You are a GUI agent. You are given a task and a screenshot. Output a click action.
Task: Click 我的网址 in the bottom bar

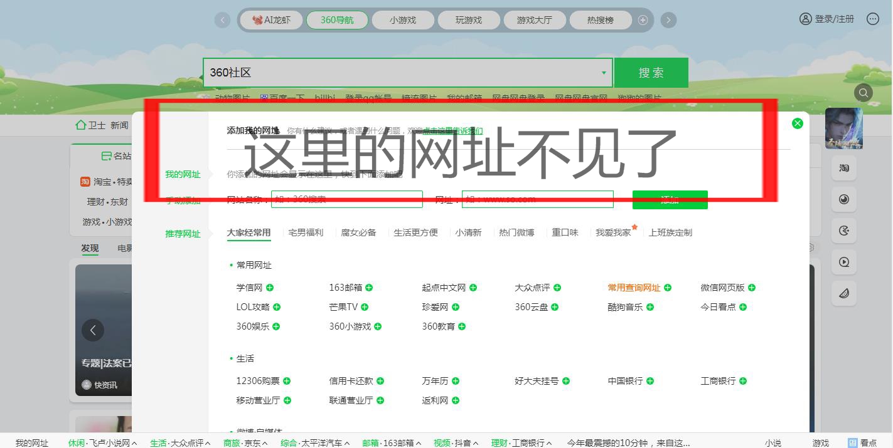31,443
